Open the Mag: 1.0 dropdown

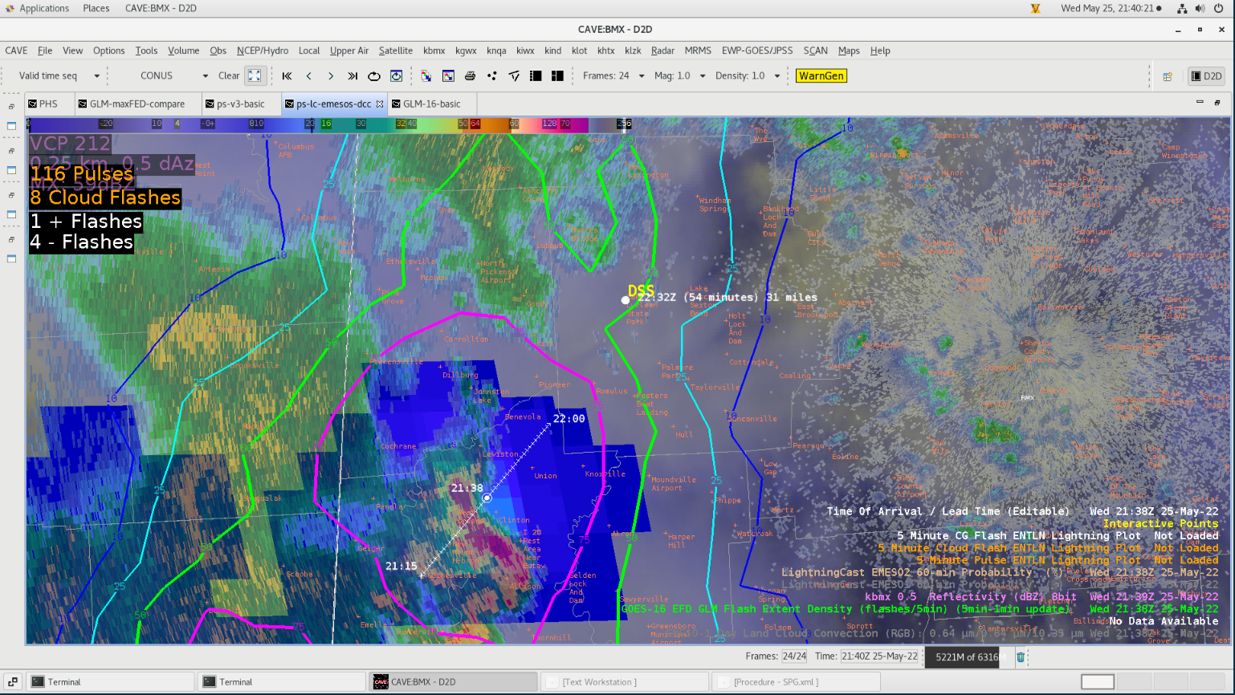pos(680,75)
